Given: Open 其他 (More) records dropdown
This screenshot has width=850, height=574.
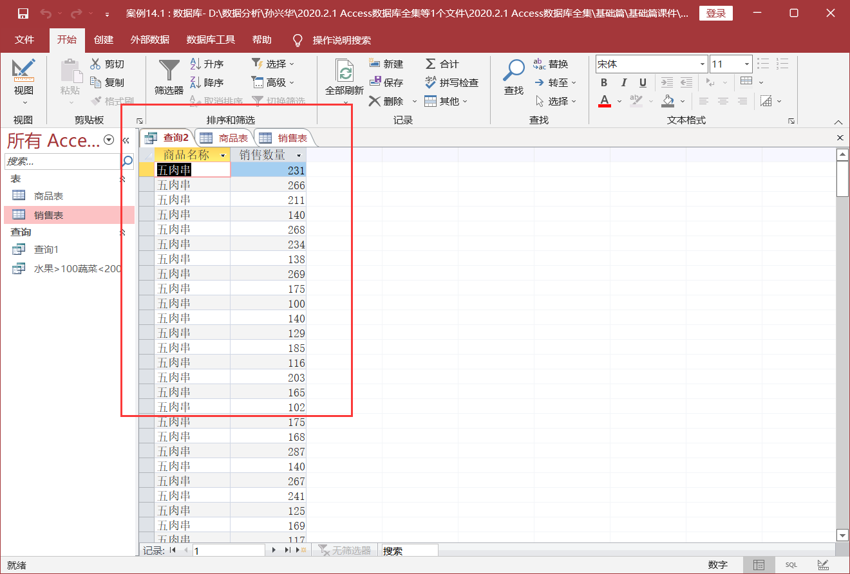Looking at the screenshot, I should tap(446, 101).
